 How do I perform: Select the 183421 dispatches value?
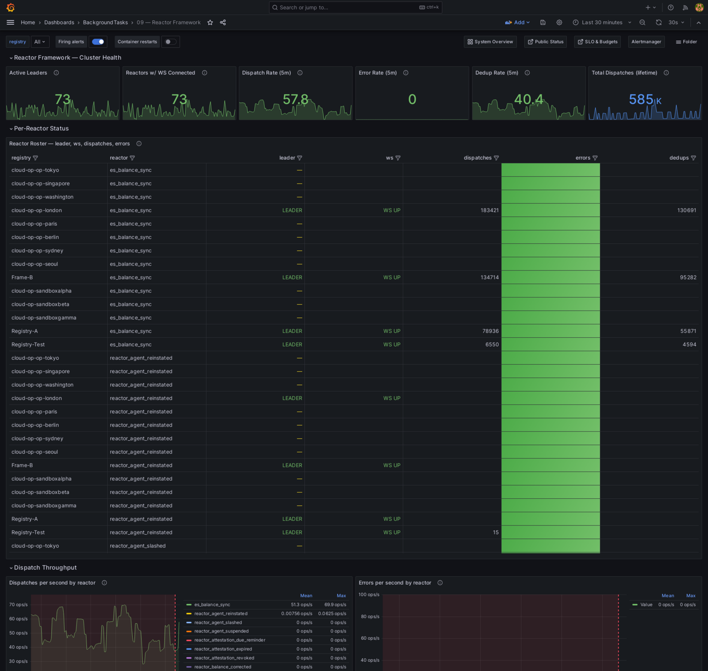point(489,211)
